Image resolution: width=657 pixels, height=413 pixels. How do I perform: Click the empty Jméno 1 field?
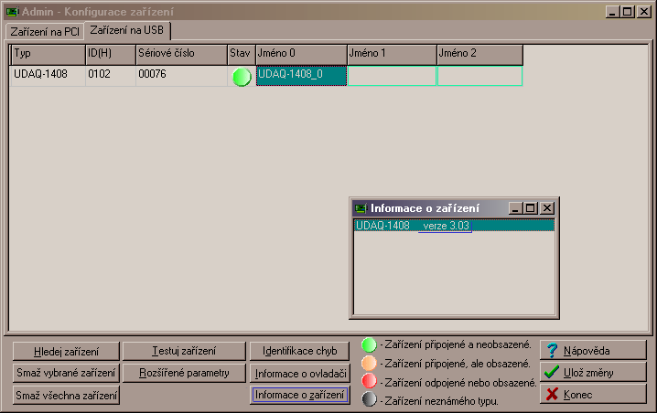coord(393,76)
